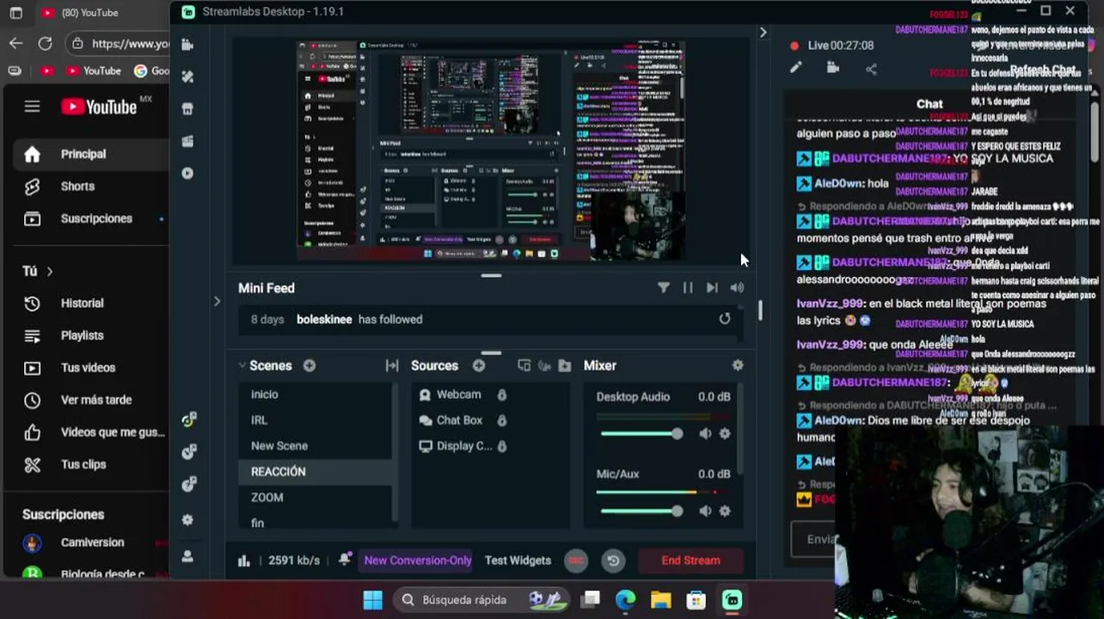The width and height of the screenshot is (1104, 619).
Task: Open the Recordings play-circle icon in sidebar
Action: 187,173
